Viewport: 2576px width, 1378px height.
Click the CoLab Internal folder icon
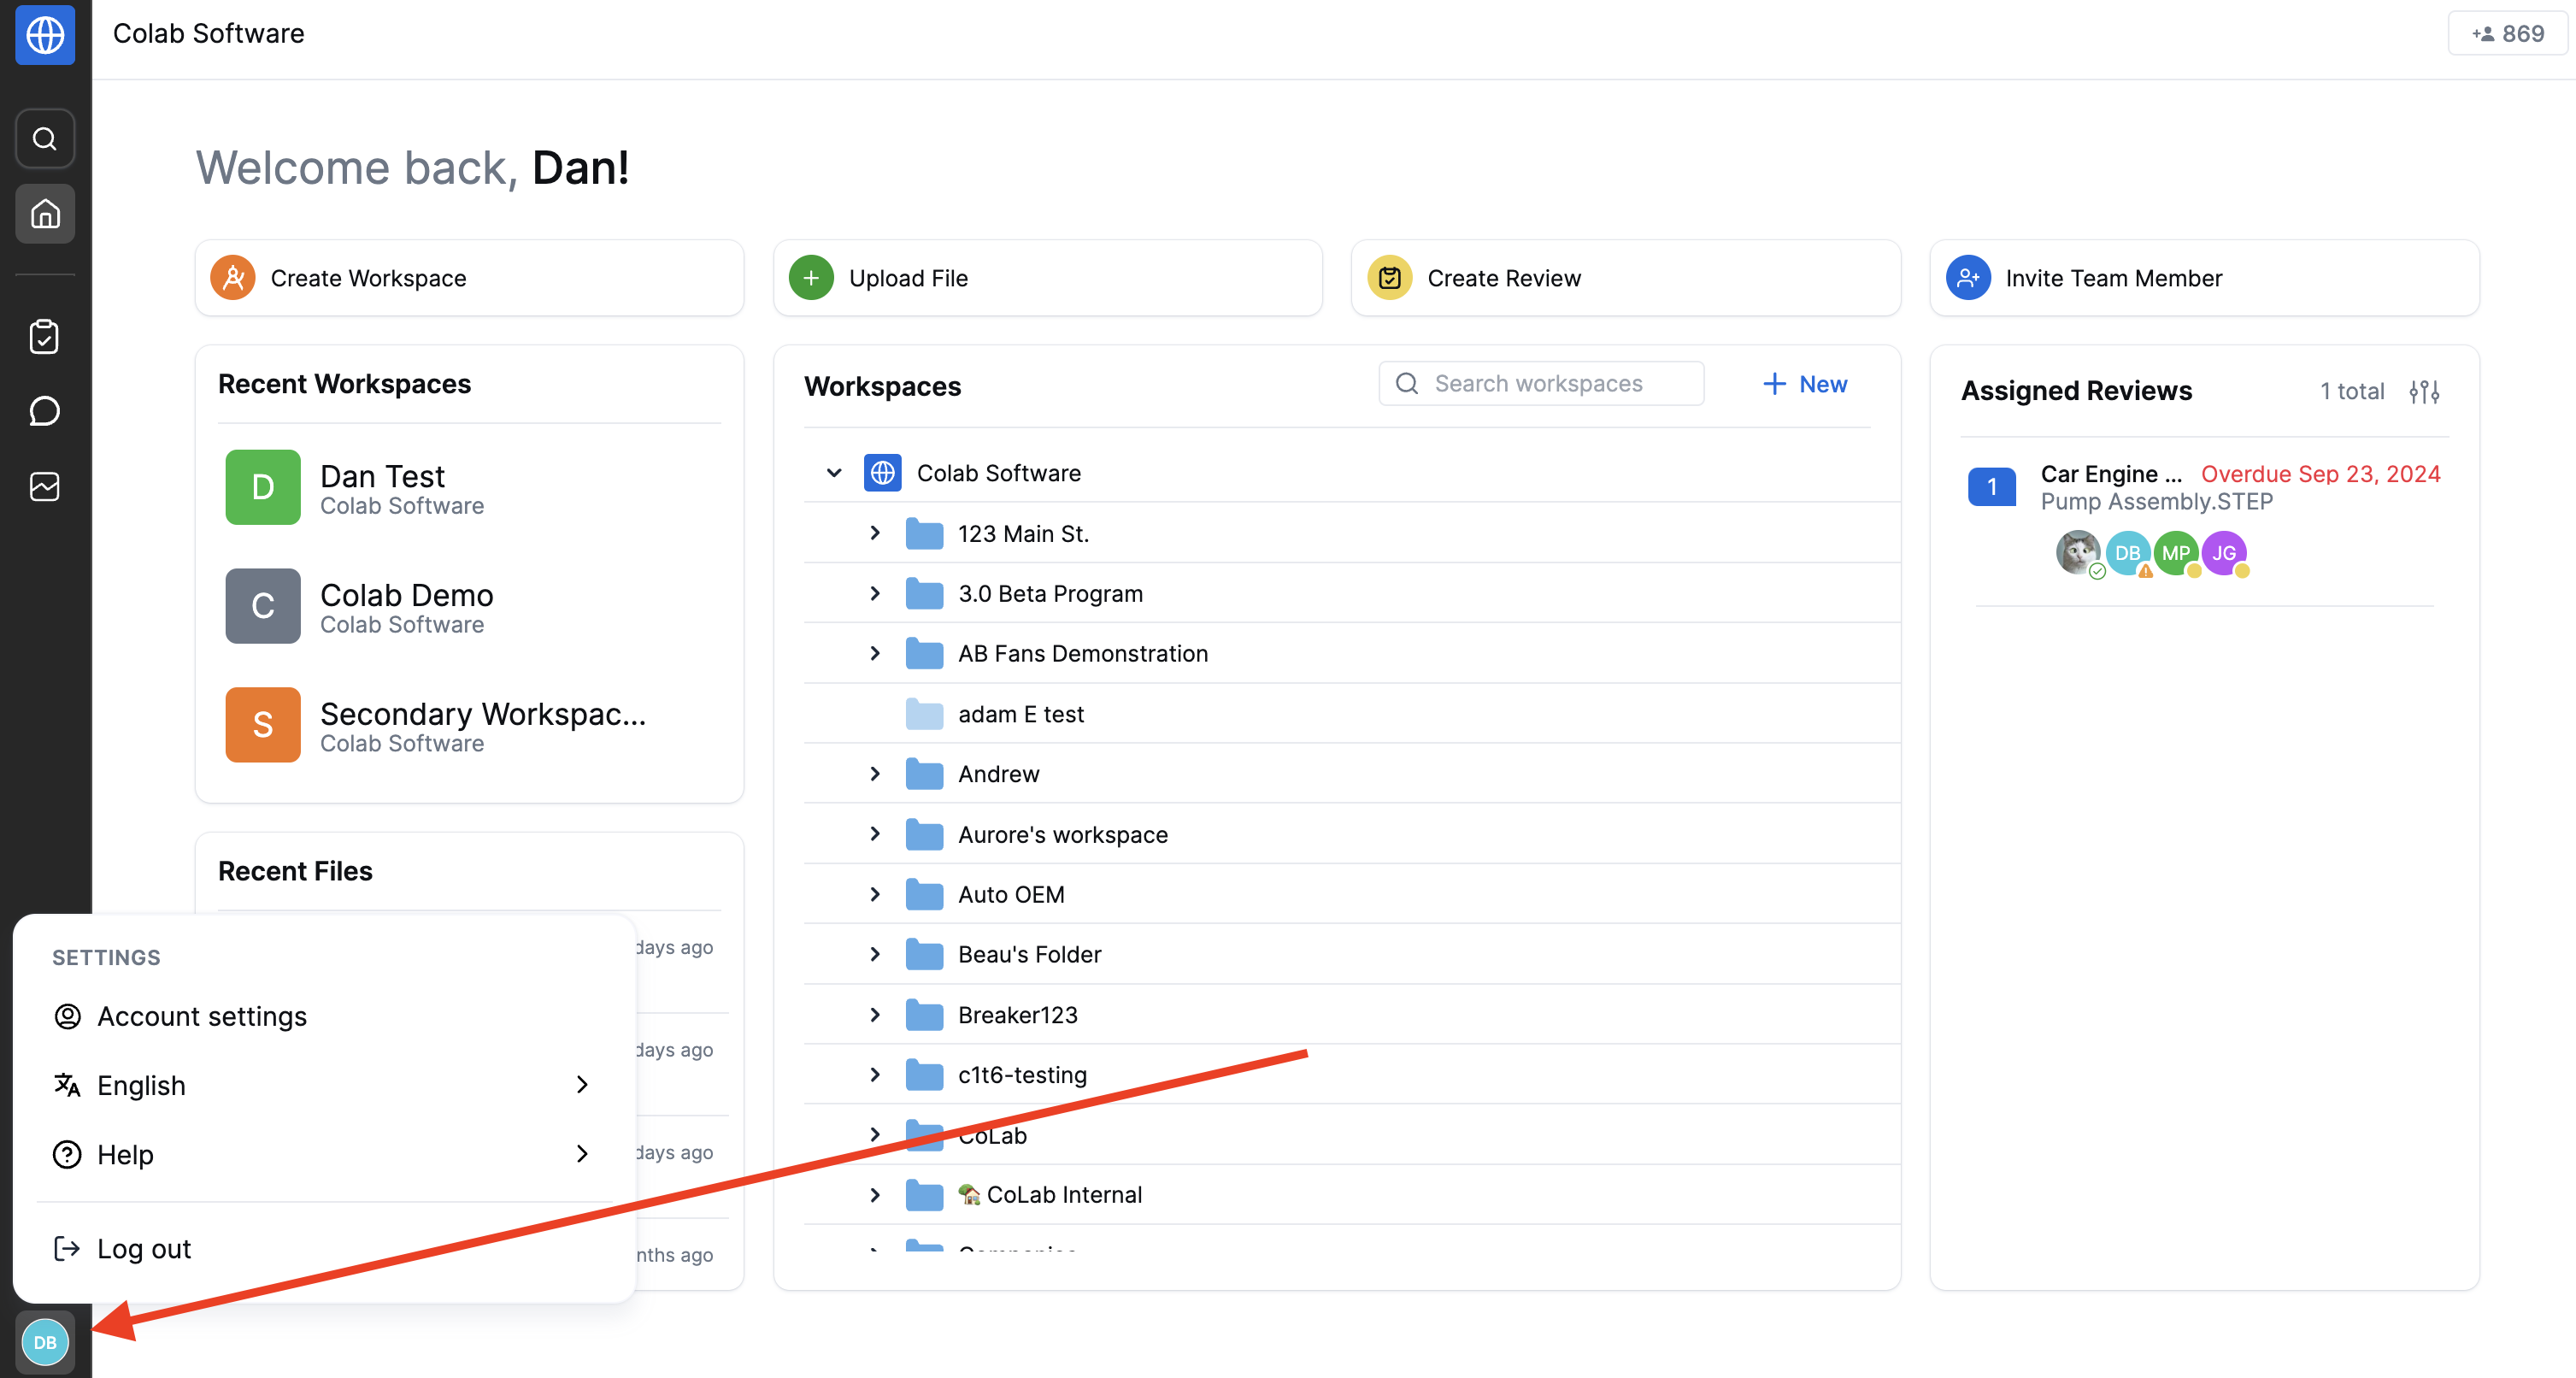point(924,1195)
